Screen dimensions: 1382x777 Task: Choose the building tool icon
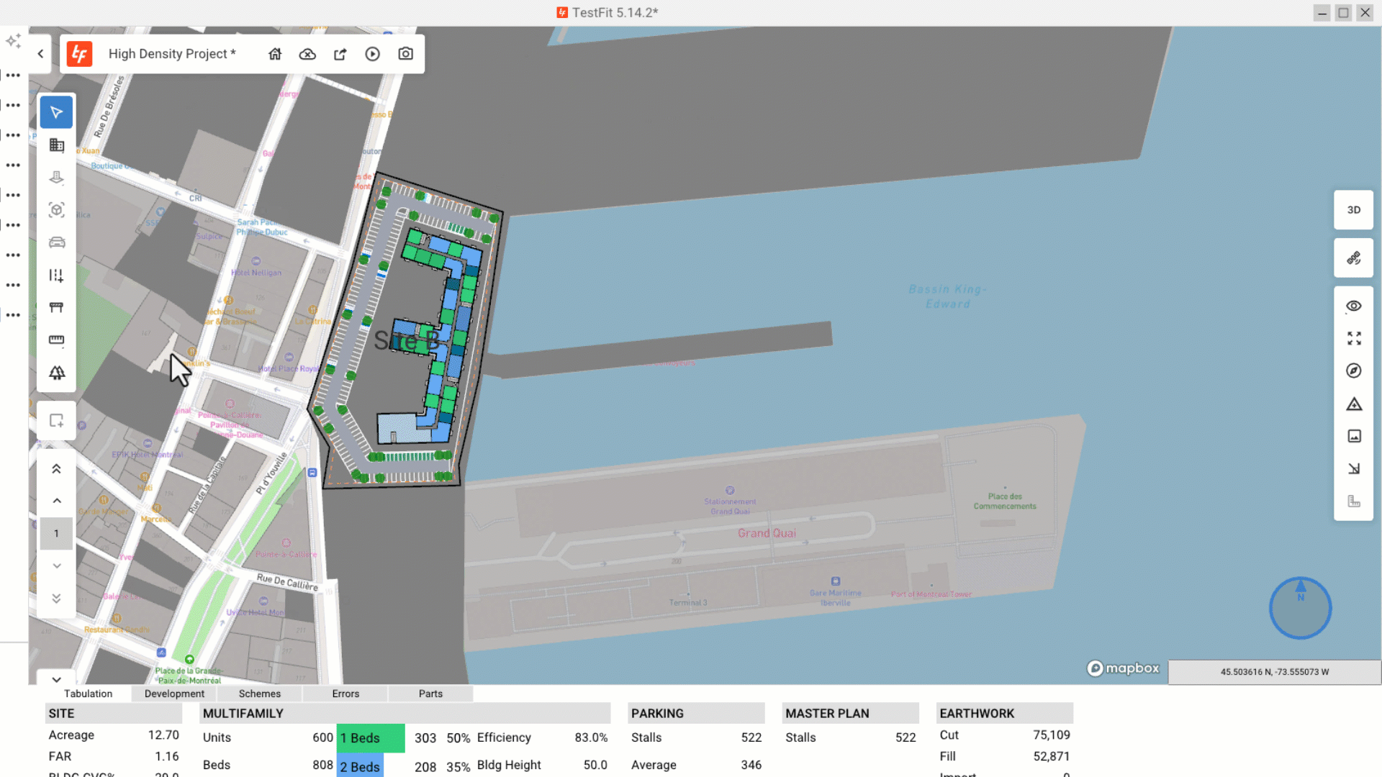[56, 145]
